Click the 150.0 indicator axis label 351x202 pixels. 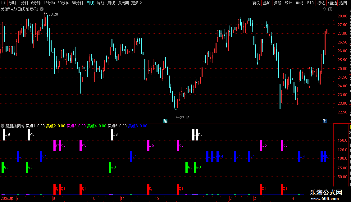(x=343, y=140)
